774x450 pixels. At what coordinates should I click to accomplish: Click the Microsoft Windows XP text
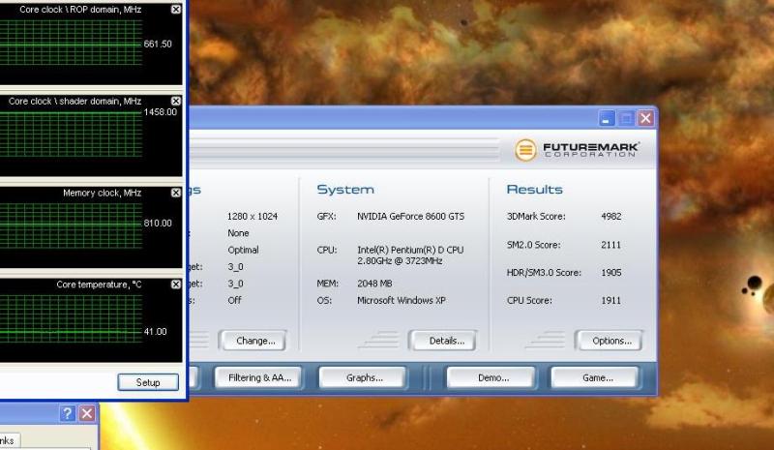402,300
